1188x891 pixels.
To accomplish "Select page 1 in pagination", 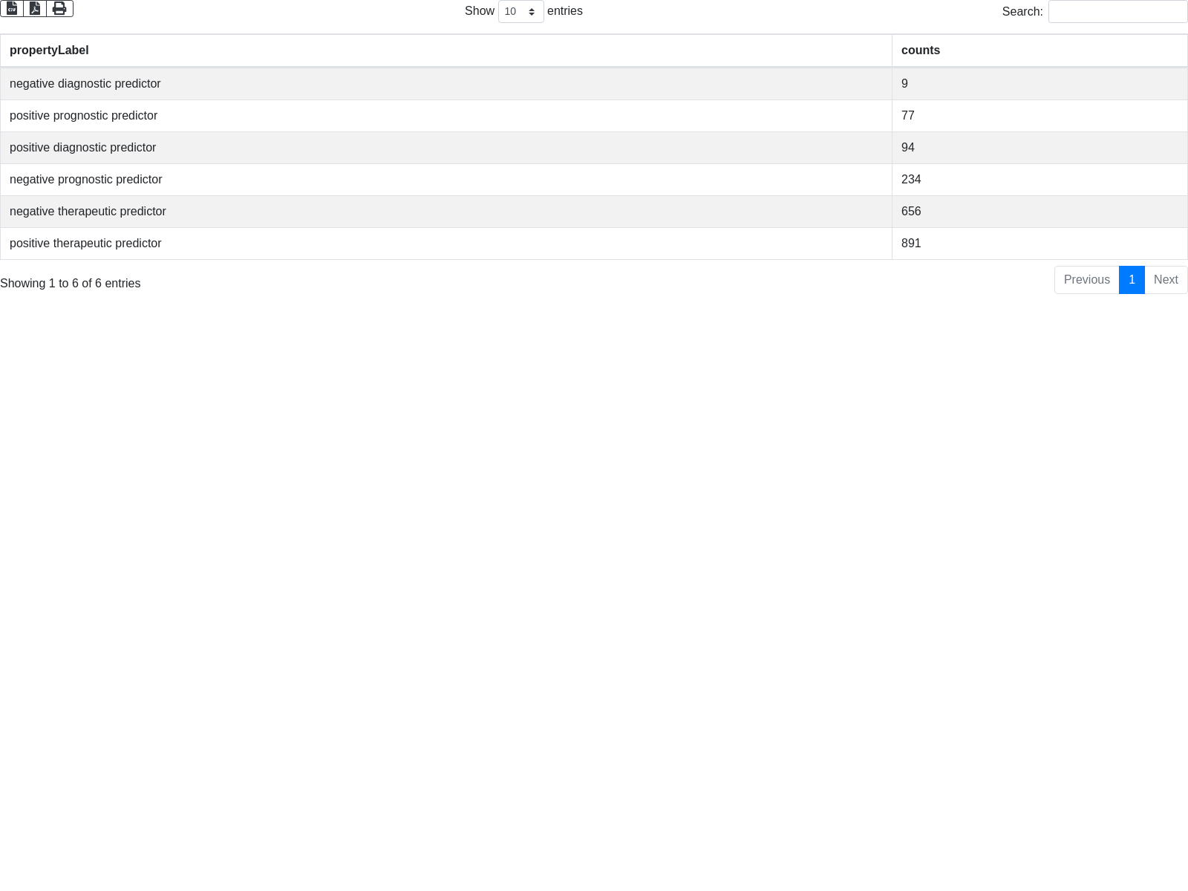I will (1132, 280).
